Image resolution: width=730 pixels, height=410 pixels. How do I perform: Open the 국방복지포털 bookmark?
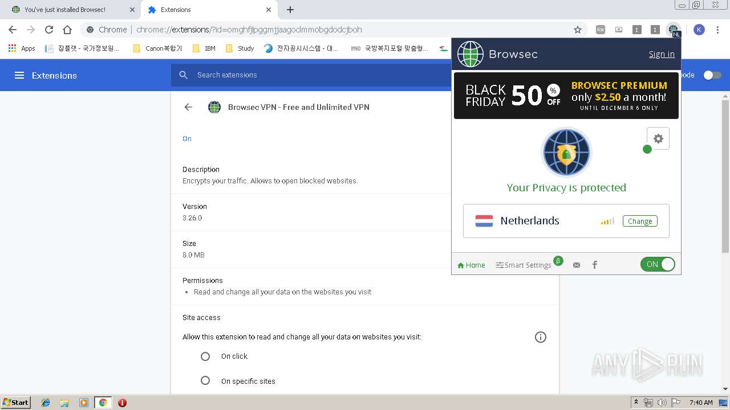tap(391, 48)
